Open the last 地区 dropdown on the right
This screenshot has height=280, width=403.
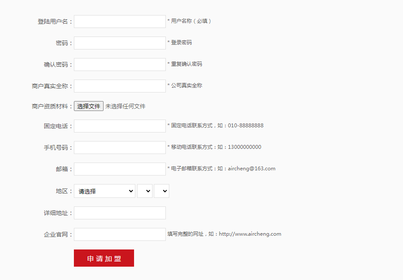tap(162, 191)
